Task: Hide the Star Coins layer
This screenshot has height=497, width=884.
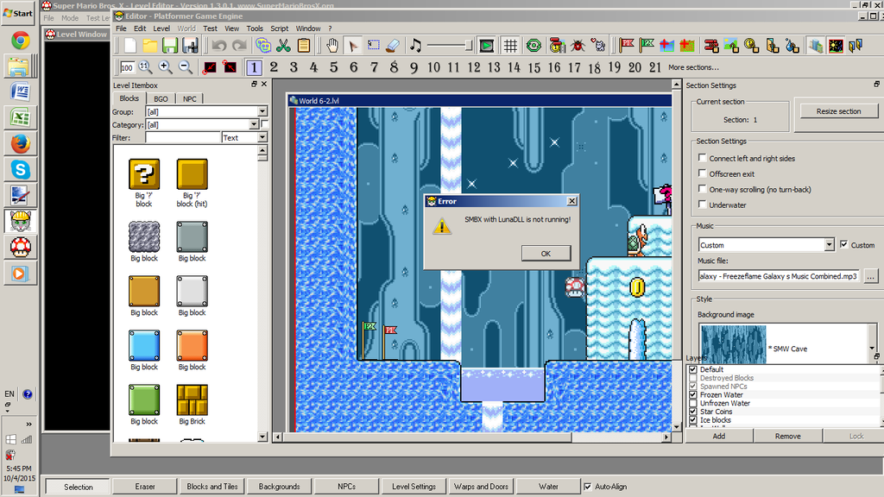Action: tap(693, 412)
